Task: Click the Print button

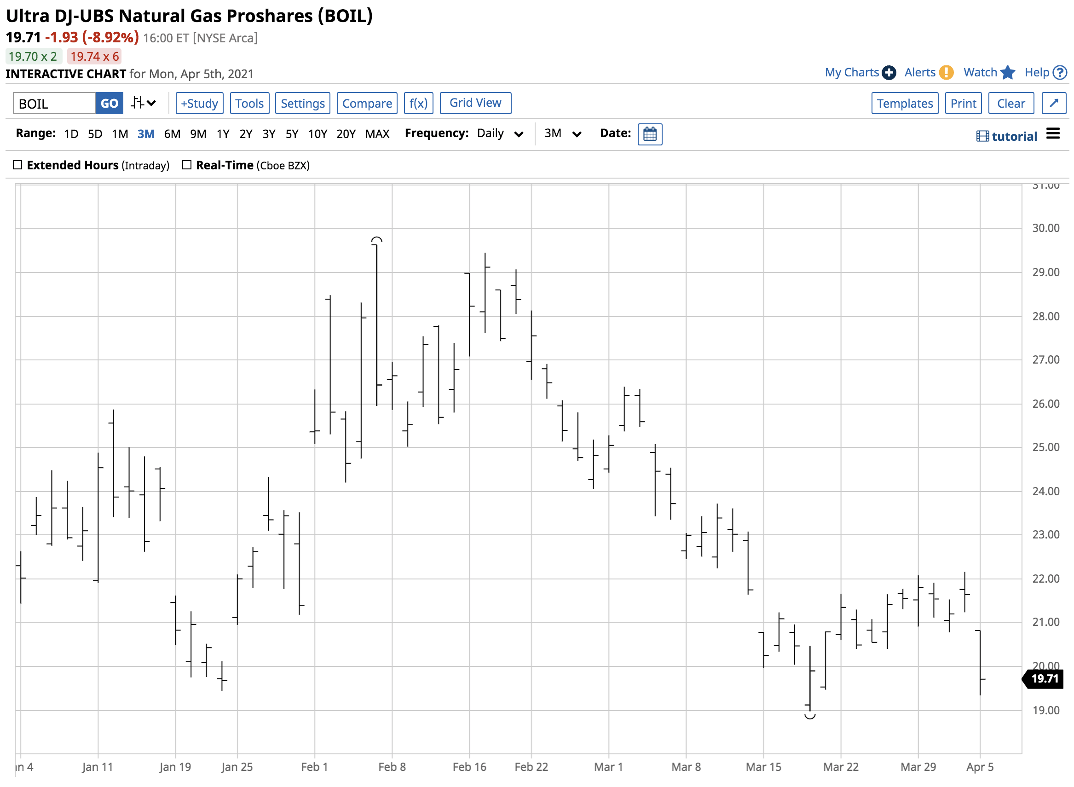Action: click(x=963, y=104)
